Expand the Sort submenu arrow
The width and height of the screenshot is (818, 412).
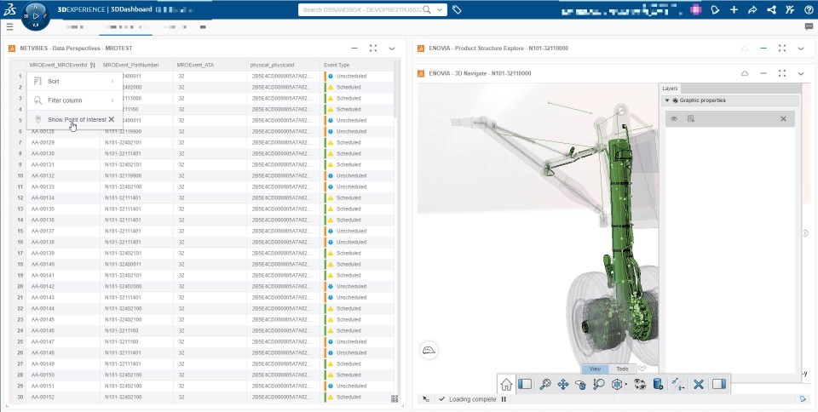click(x=112, y=81)
